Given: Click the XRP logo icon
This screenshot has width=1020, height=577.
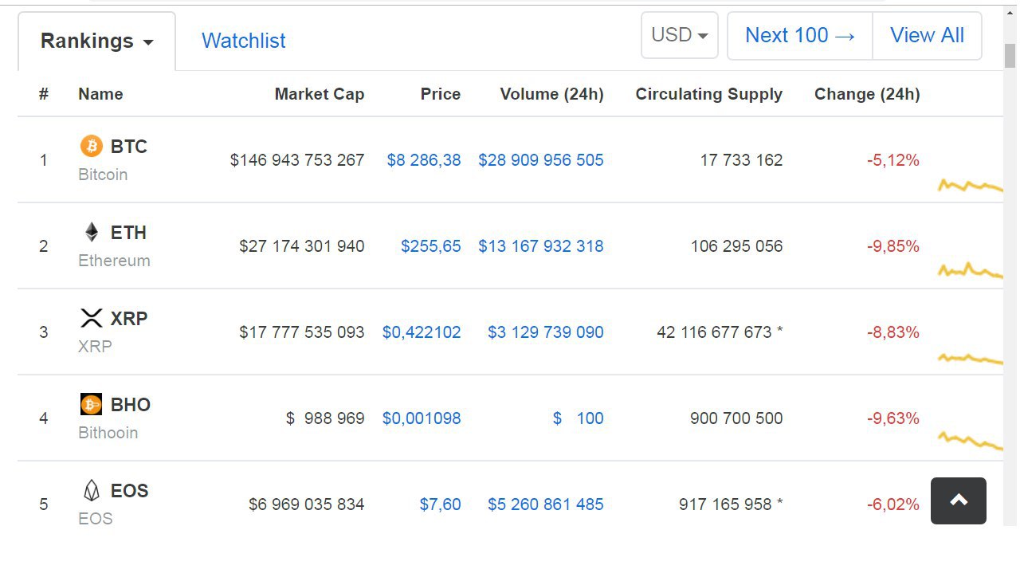Looking at the screenshot, I should click(x=92, y=318).
